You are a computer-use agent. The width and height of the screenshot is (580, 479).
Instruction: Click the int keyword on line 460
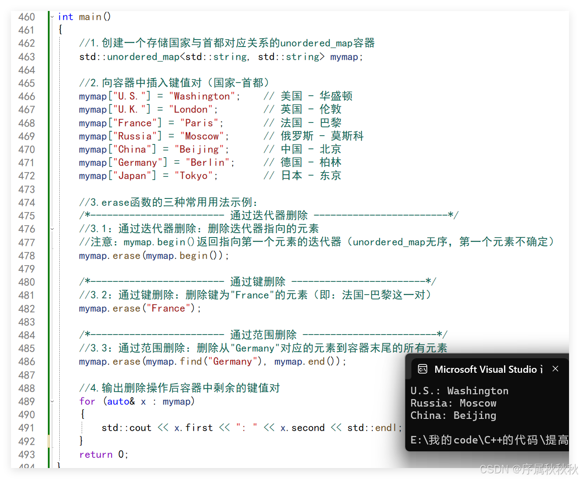[65, 16]
